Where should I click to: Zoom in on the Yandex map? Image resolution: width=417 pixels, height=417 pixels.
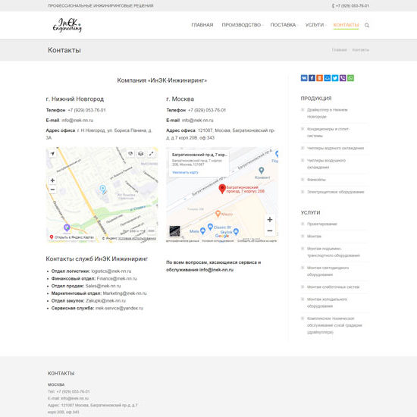pyautogui.click(x=52, y=180)
